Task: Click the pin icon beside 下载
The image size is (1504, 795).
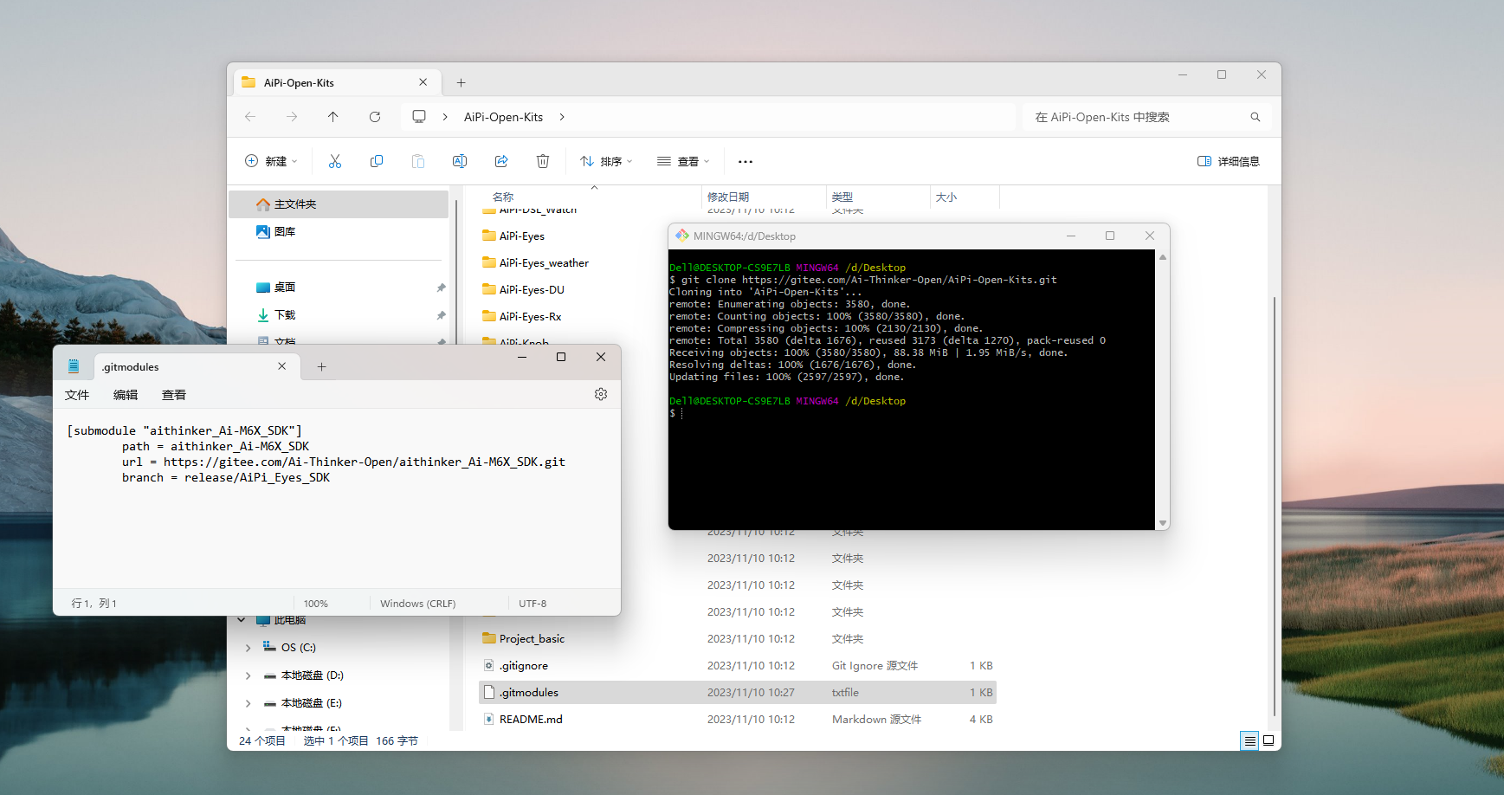Action: tap(441, 315)
